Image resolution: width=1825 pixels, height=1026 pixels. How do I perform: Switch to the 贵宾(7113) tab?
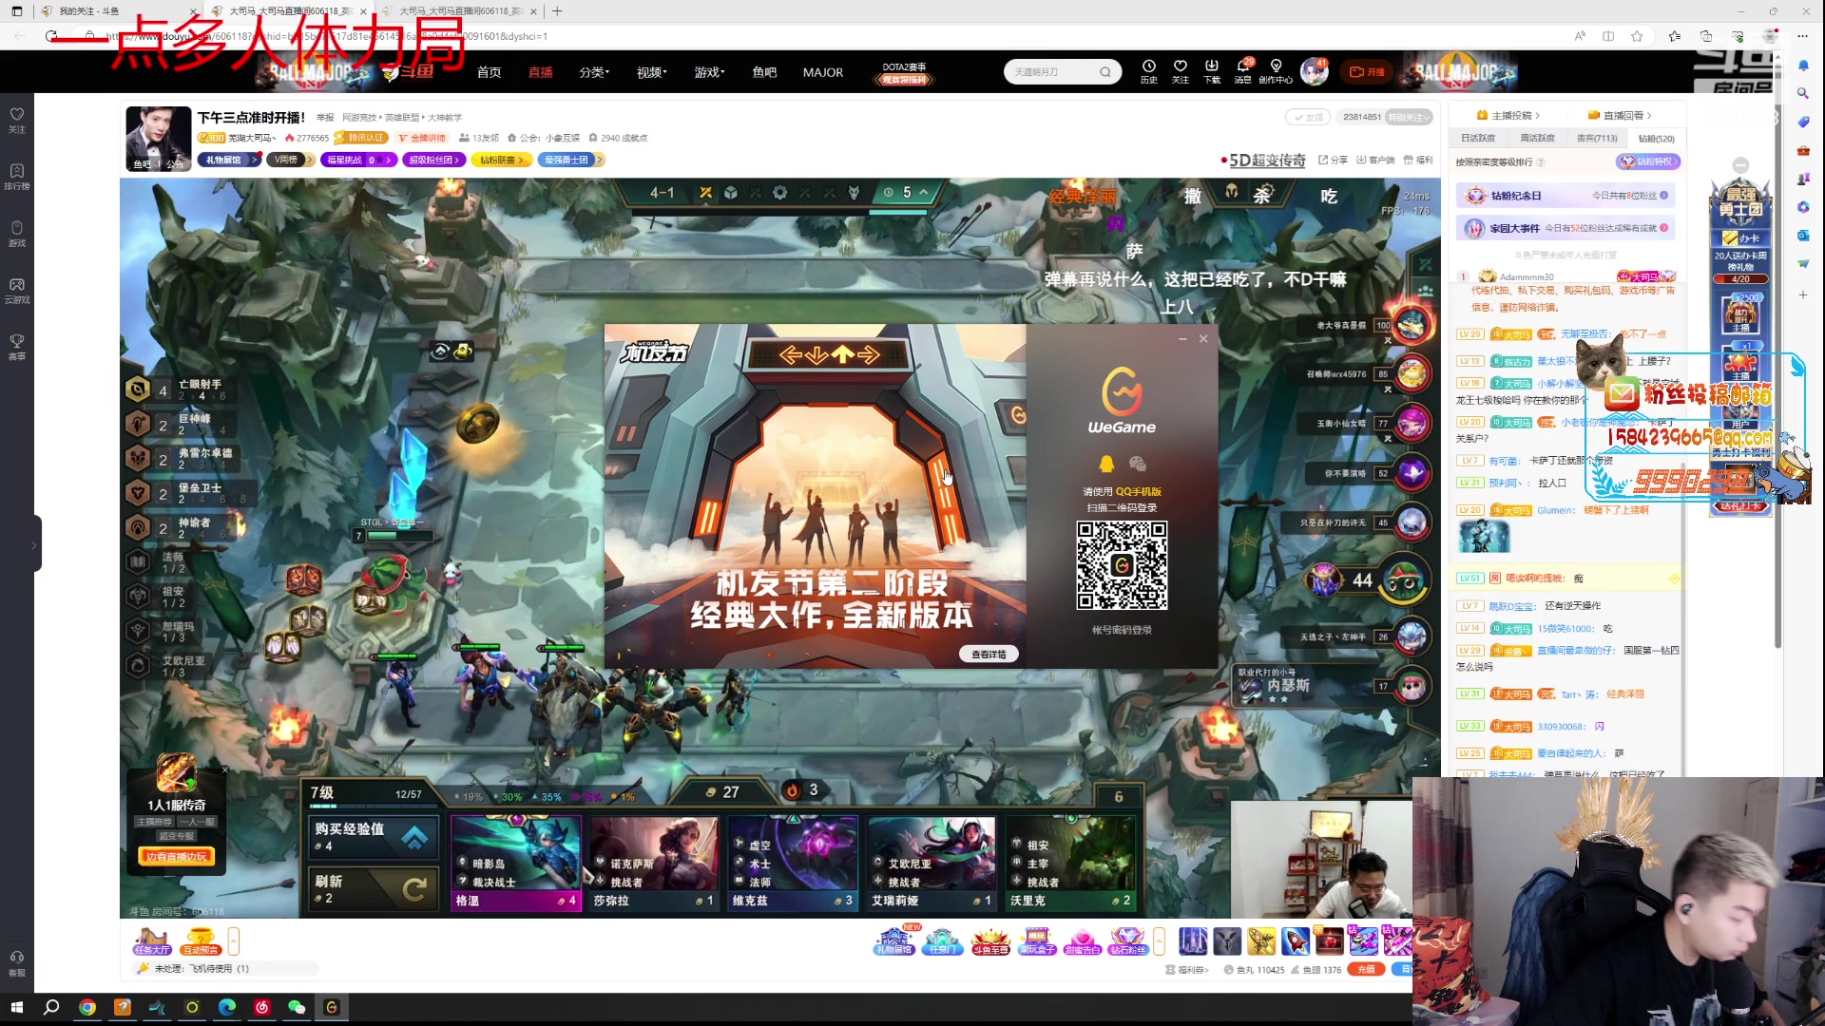(1597, 138)
